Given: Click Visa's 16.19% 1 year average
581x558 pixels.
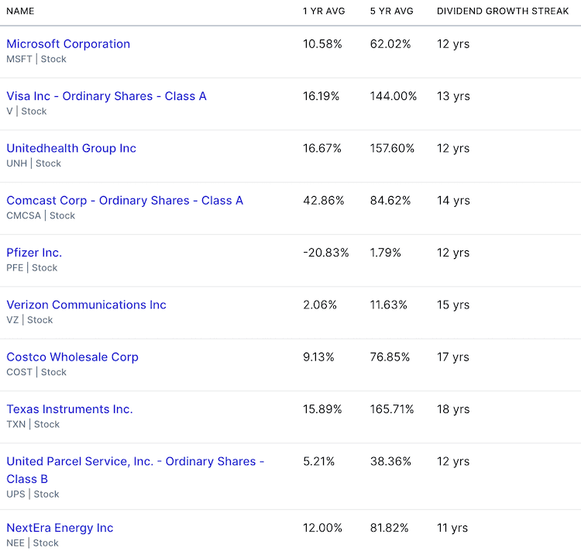Looking at the screenshot, I should coord(321,96).
